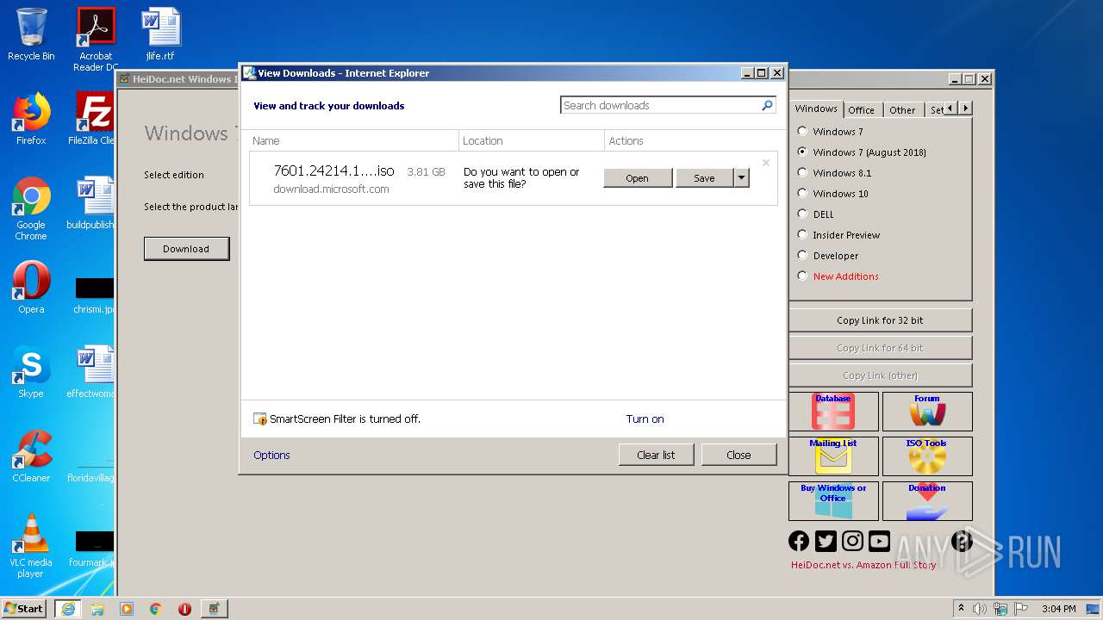Visit HeiDoc Facebook page icon
The image size is (1103, 620).
point(799,541)
